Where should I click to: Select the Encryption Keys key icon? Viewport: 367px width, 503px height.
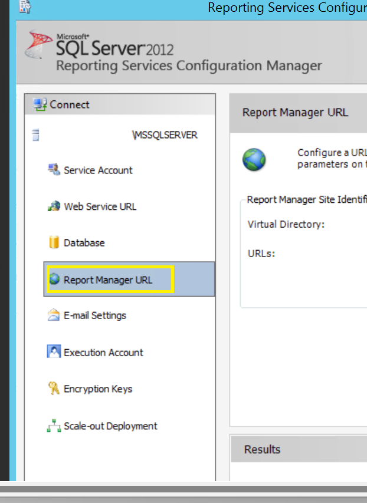coord(54,389)
